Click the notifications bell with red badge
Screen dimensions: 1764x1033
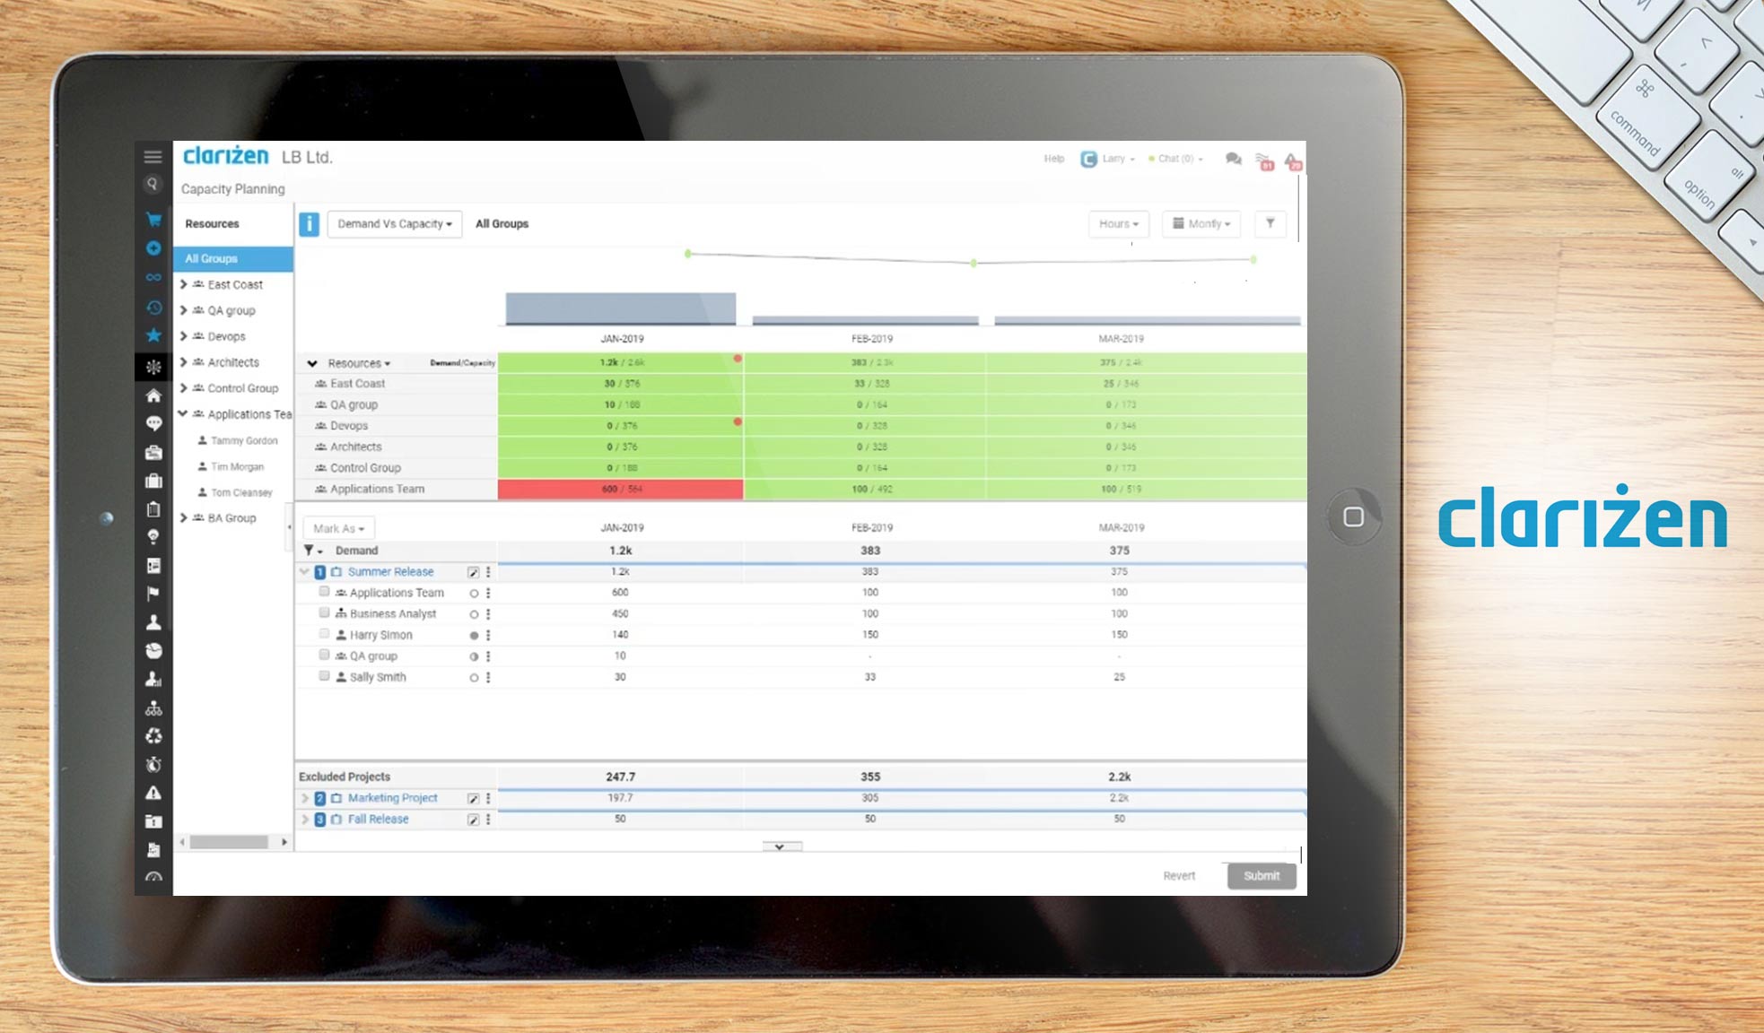click(1290, 161)
